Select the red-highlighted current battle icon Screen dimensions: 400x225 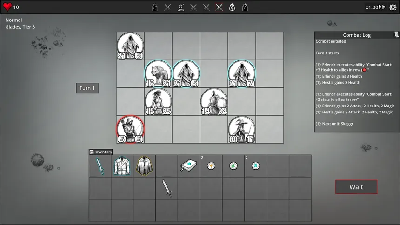point(219,7)
